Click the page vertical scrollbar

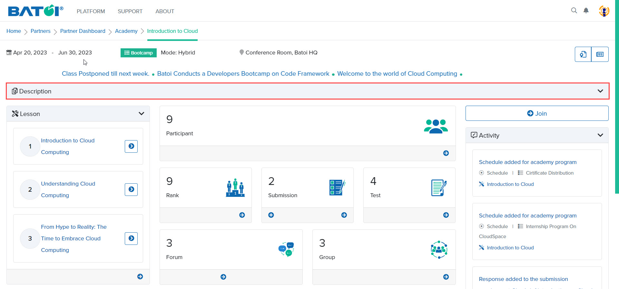click(617, 97)
